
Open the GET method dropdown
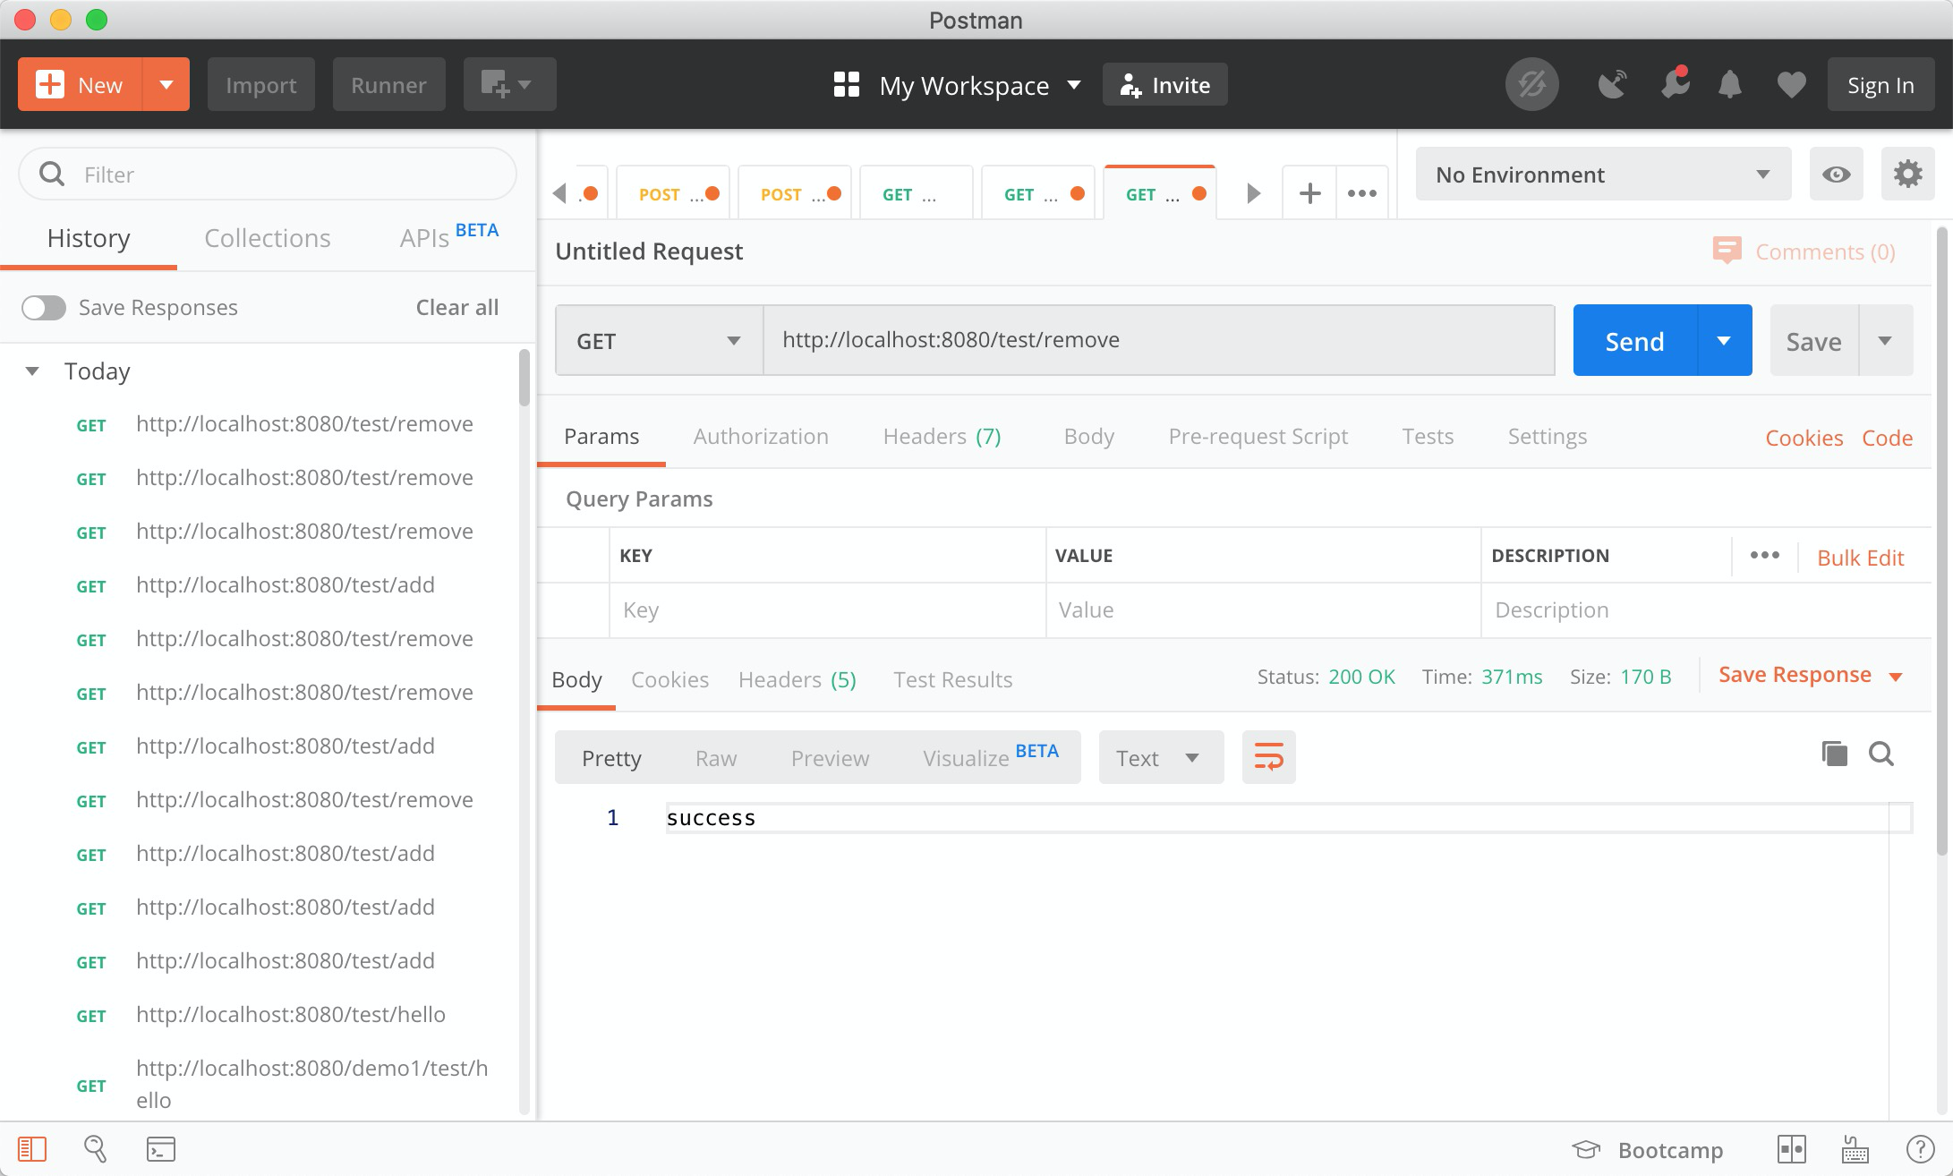pos(659,341)
